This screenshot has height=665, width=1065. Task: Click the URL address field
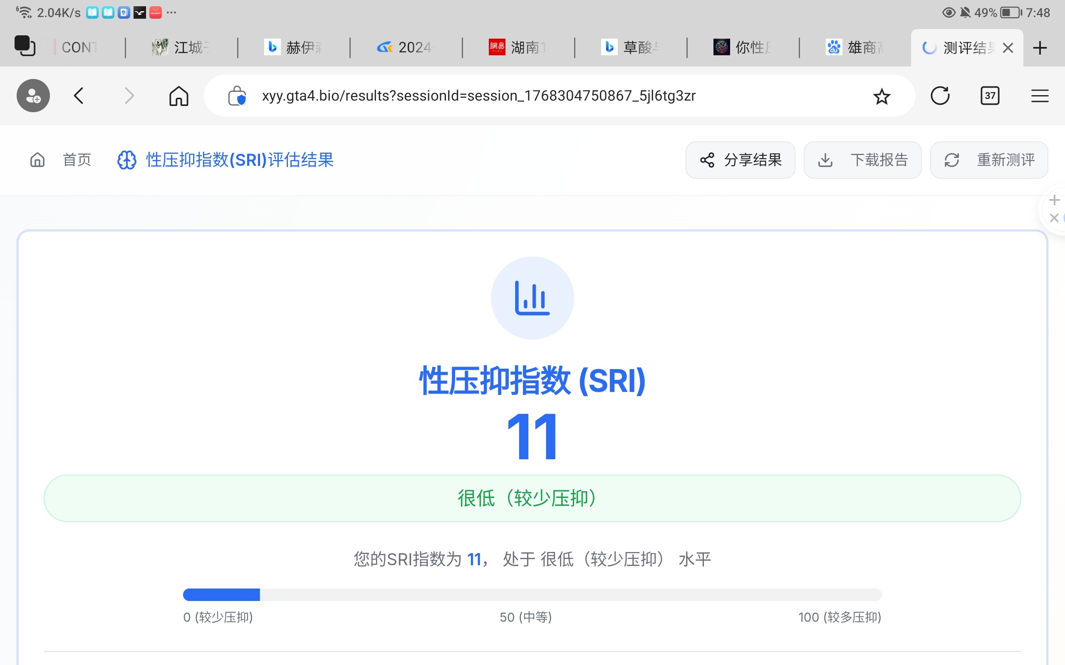pyautogui.click(x=478, y=96)
